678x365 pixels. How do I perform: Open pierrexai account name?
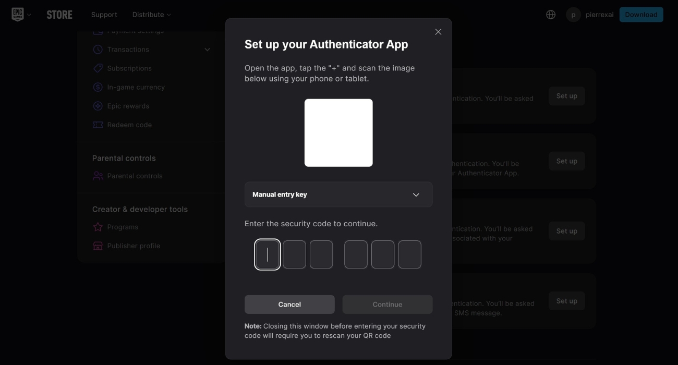599,15
